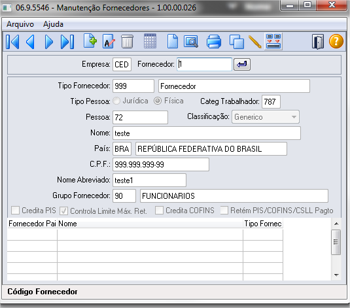Toggle Credita COFINS checkbox
Image resolution: width=350 pixels, height=308 pixels.
point(159,211)
